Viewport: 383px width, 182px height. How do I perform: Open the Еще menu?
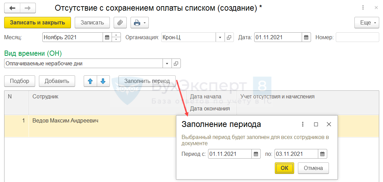pos(366,23)
